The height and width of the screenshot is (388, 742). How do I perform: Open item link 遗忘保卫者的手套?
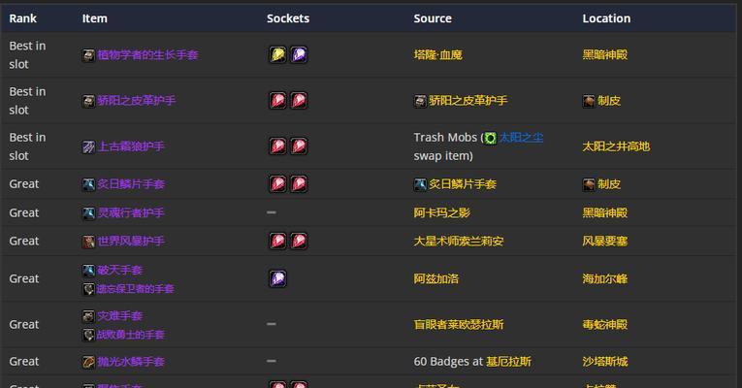(x=136, y=289)
